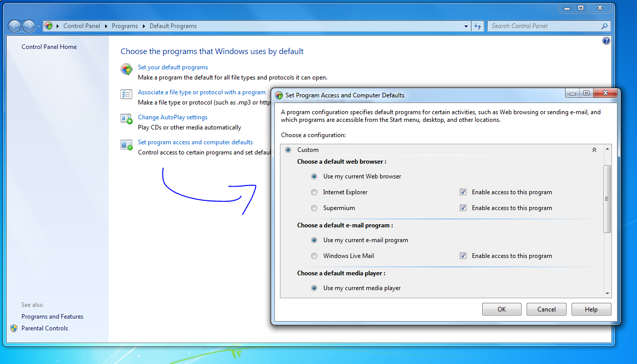The image size is (637, 364).
Task: Click Choose a default e-mail program heading
Action: point(345,225)
